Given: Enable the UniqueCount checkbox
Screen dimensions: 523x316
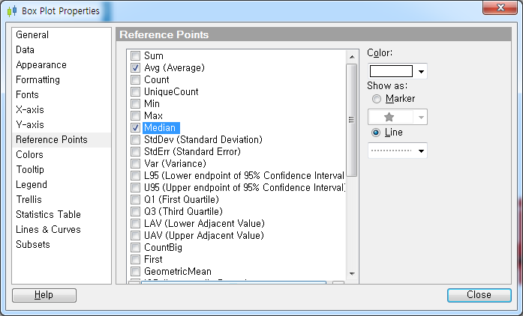Looking at the screenshot, I should pos(135,91).
